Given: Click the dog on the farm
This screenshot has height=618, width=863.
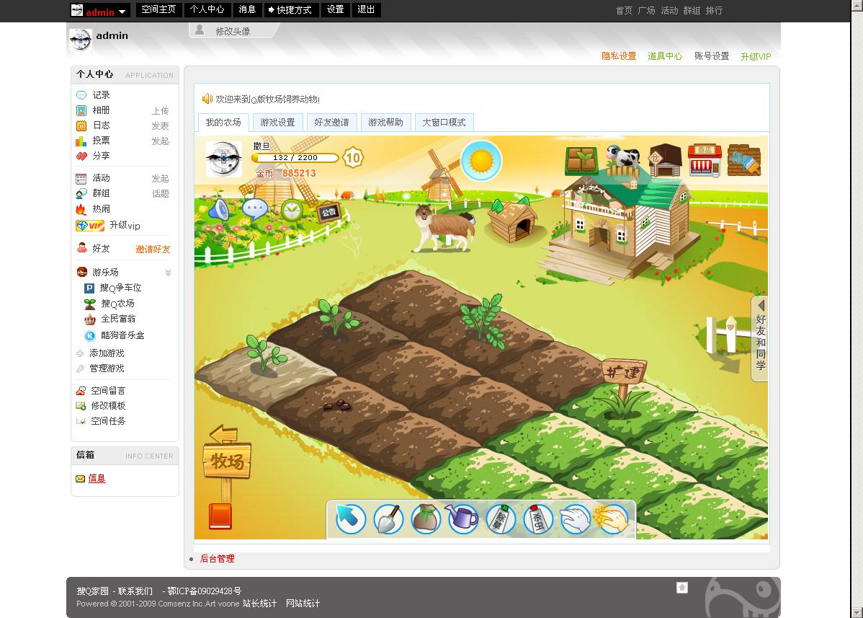Looking at the screenshot, I should point(444,227).
